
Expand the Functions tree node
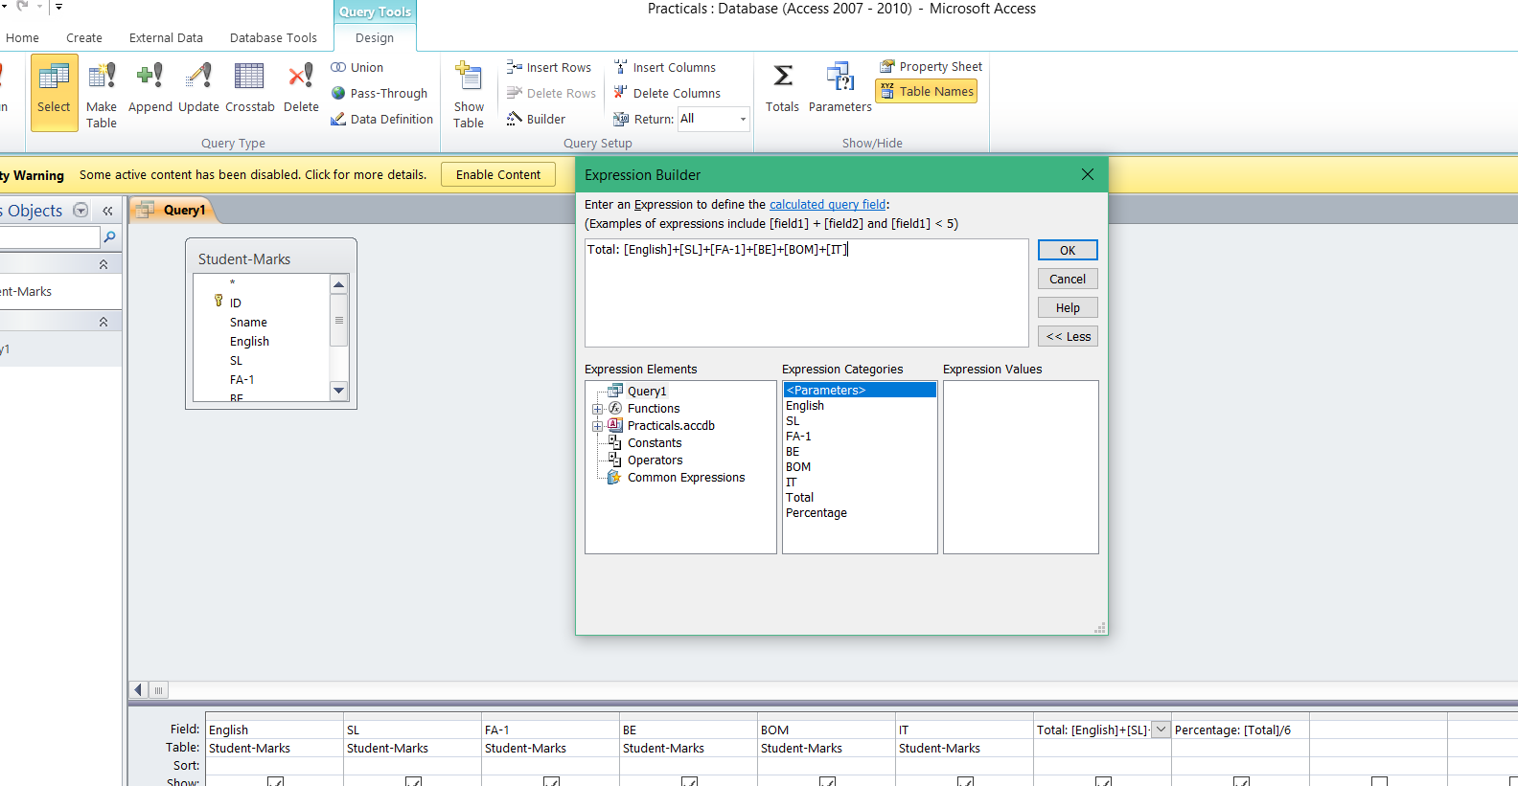tap(597, 409)
